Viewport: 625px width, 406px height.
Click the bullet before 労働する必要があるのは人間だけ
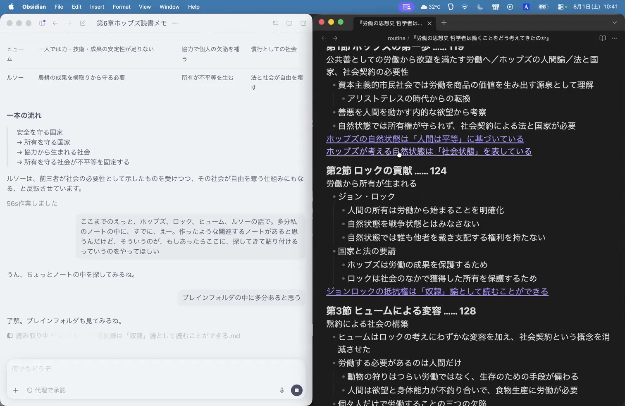click(334, 363)
